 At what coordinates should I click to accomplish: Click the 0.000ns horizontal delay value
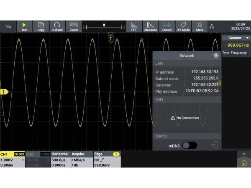(58, 165)
